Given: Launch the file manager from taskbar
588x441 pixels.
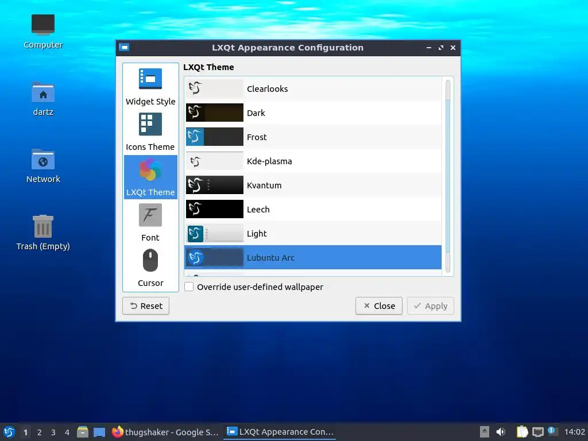Looking at the screenshot, I should coord(83,432).
